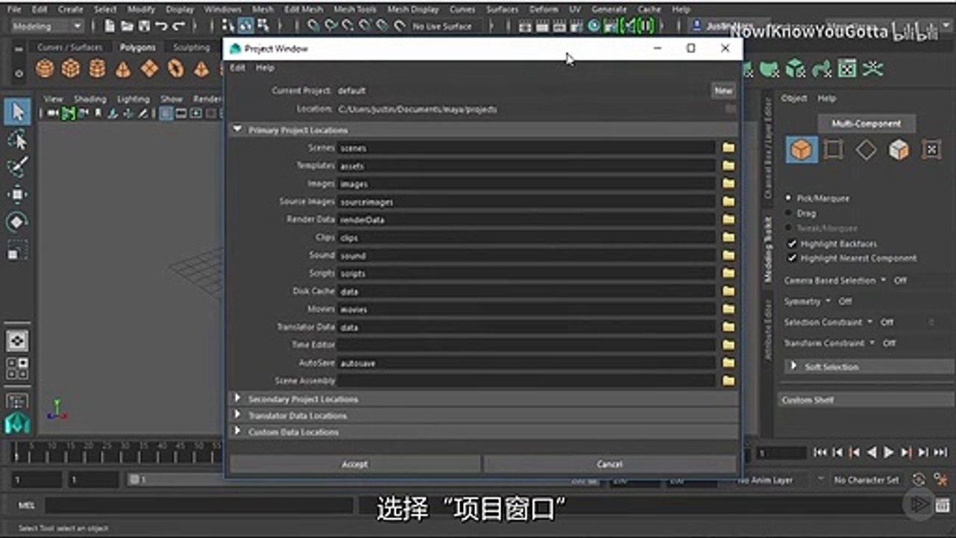Browse folder for Source Images location
956x538 pixels.
[x=728, y=202]
